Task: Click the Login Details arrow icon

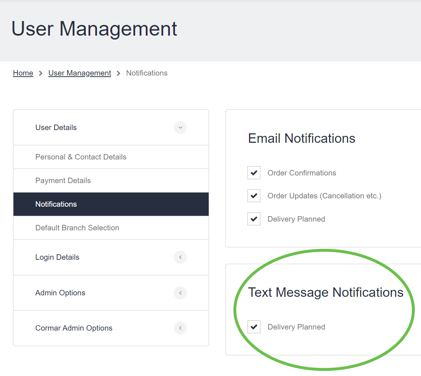Action: pyautogui.click(x=180, y=257)
